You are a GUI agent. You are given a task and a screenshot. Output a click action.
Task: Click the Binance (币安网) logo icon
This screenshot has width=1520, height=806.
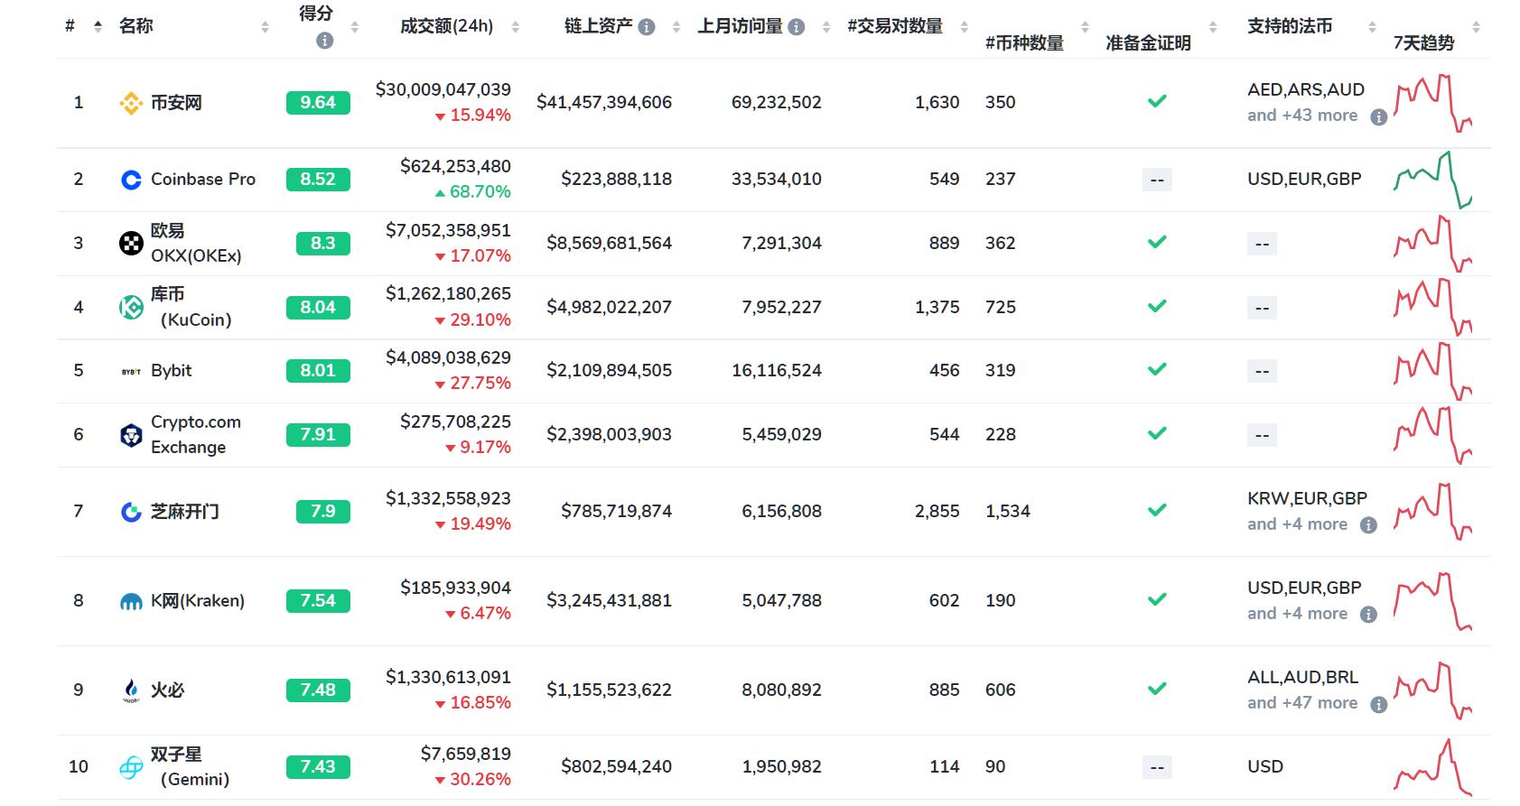click(x=131, y=103)
